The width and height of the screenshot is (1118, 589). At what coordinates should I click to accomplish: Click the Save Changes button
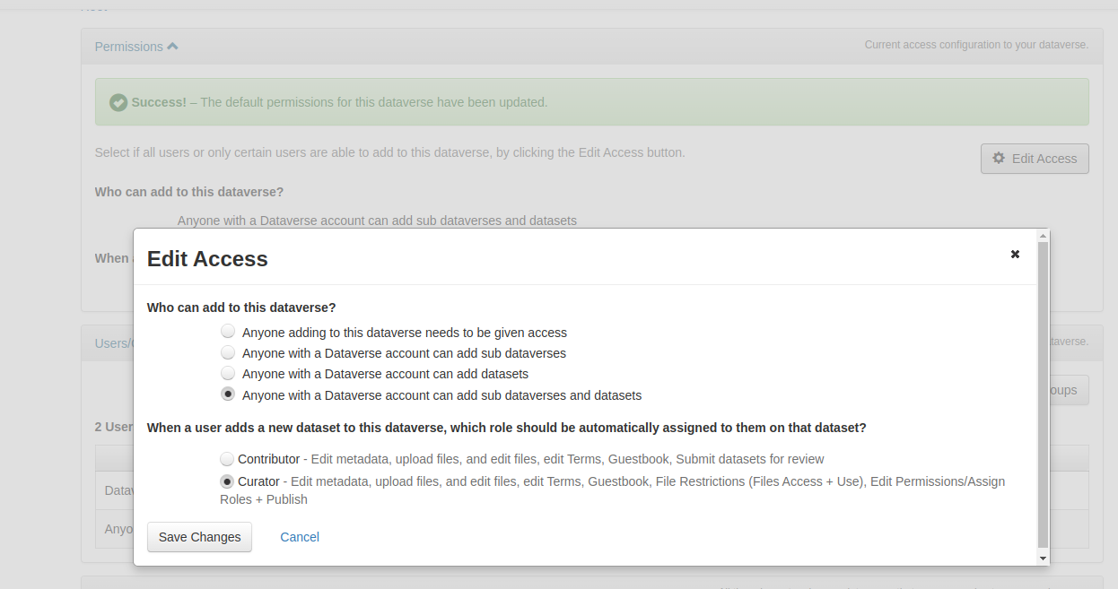199,537
